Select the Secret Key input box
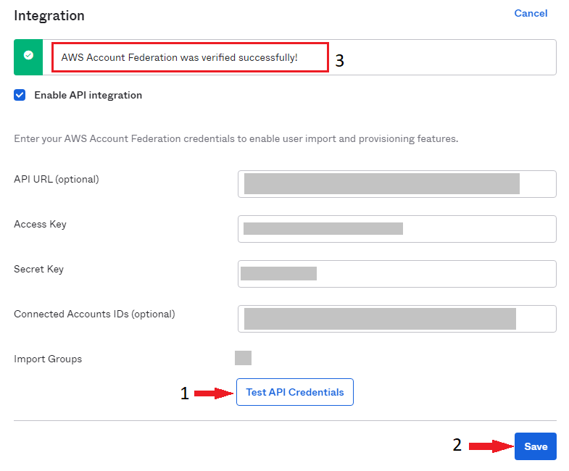This screenshot has width=569, height=471. pyautogui.click(x=396, y=274)
